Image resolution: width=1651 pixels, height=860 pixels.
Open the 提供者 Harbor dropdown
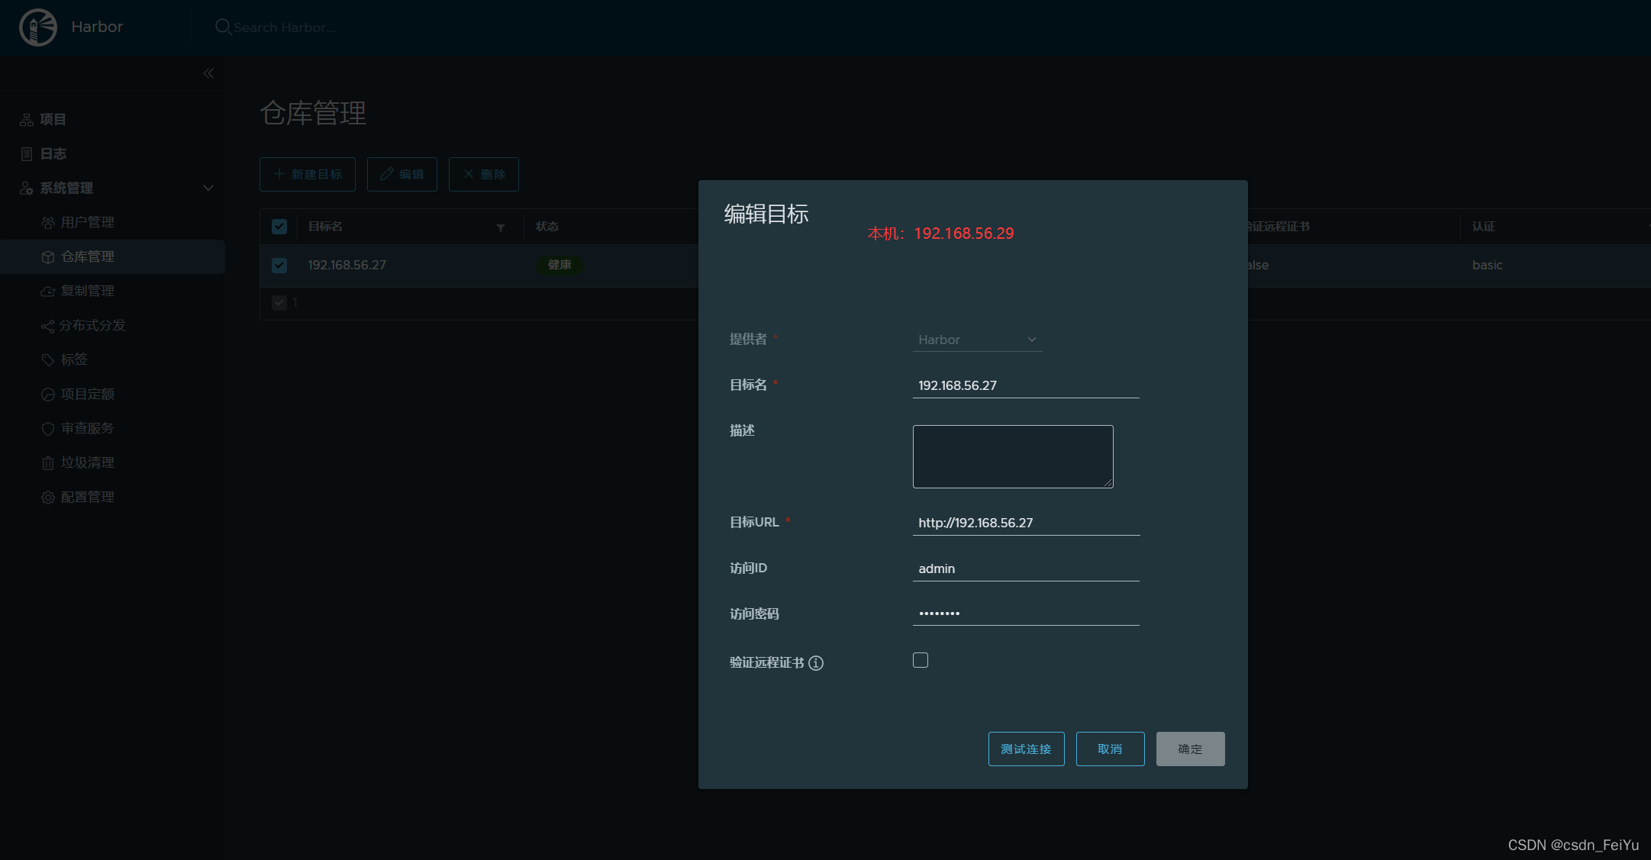point(977,340)
